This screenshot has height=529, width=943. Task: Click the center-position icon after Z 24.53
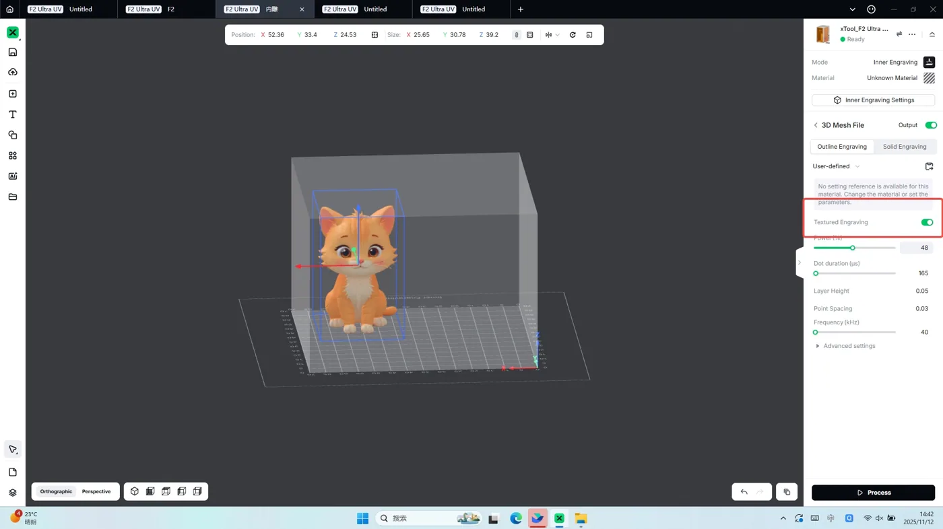375,35
